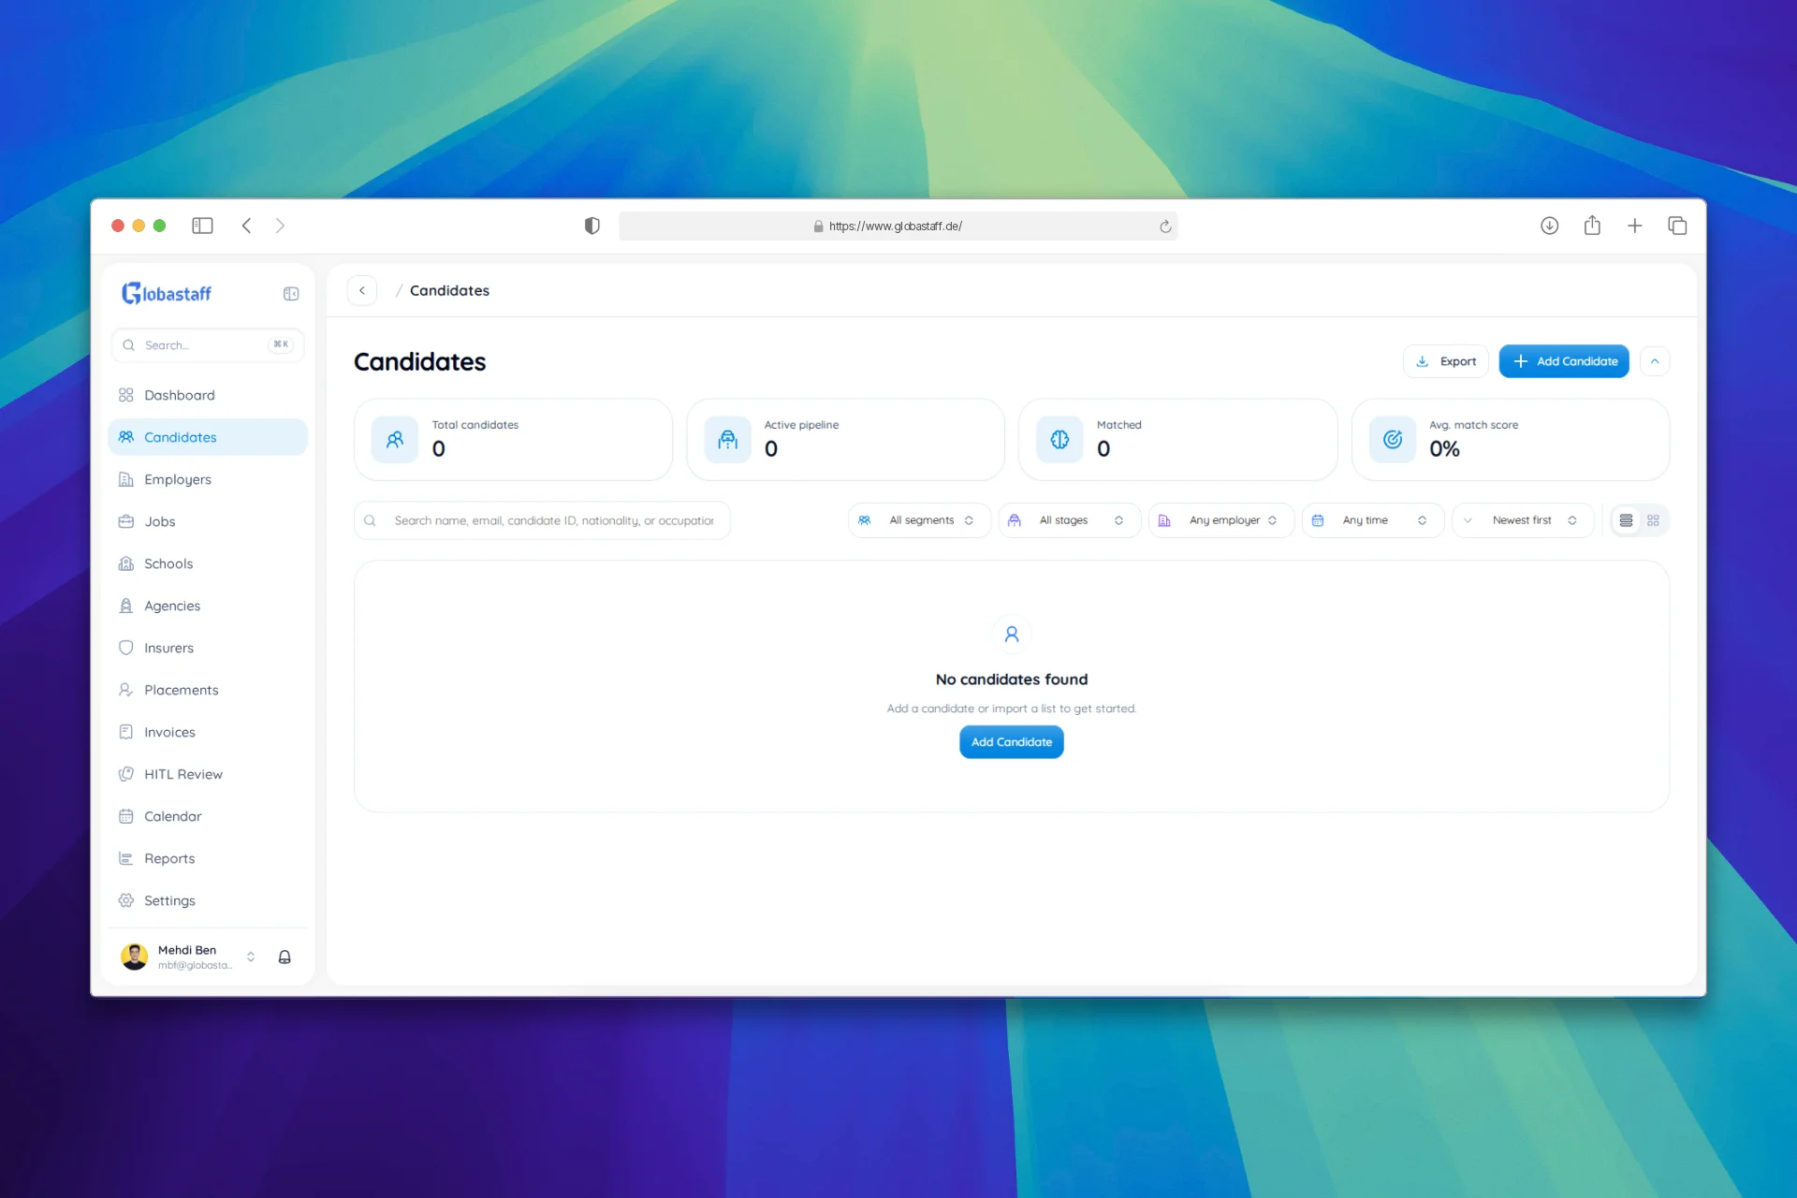This screenshot has width=1797, height=1198.
Task: Click the breadcrumb back chevron button
Action: click(362, 291)
